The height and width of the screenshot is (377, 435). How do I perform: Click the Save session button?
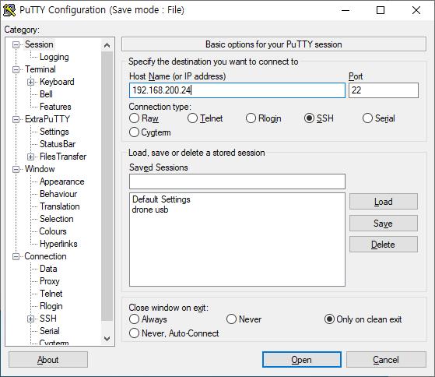384,224
